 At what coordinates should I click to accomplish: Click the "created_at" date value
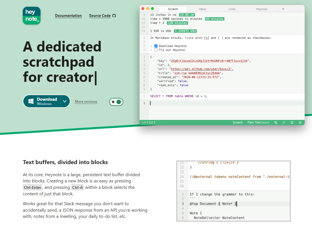click(x=200, y=77)
